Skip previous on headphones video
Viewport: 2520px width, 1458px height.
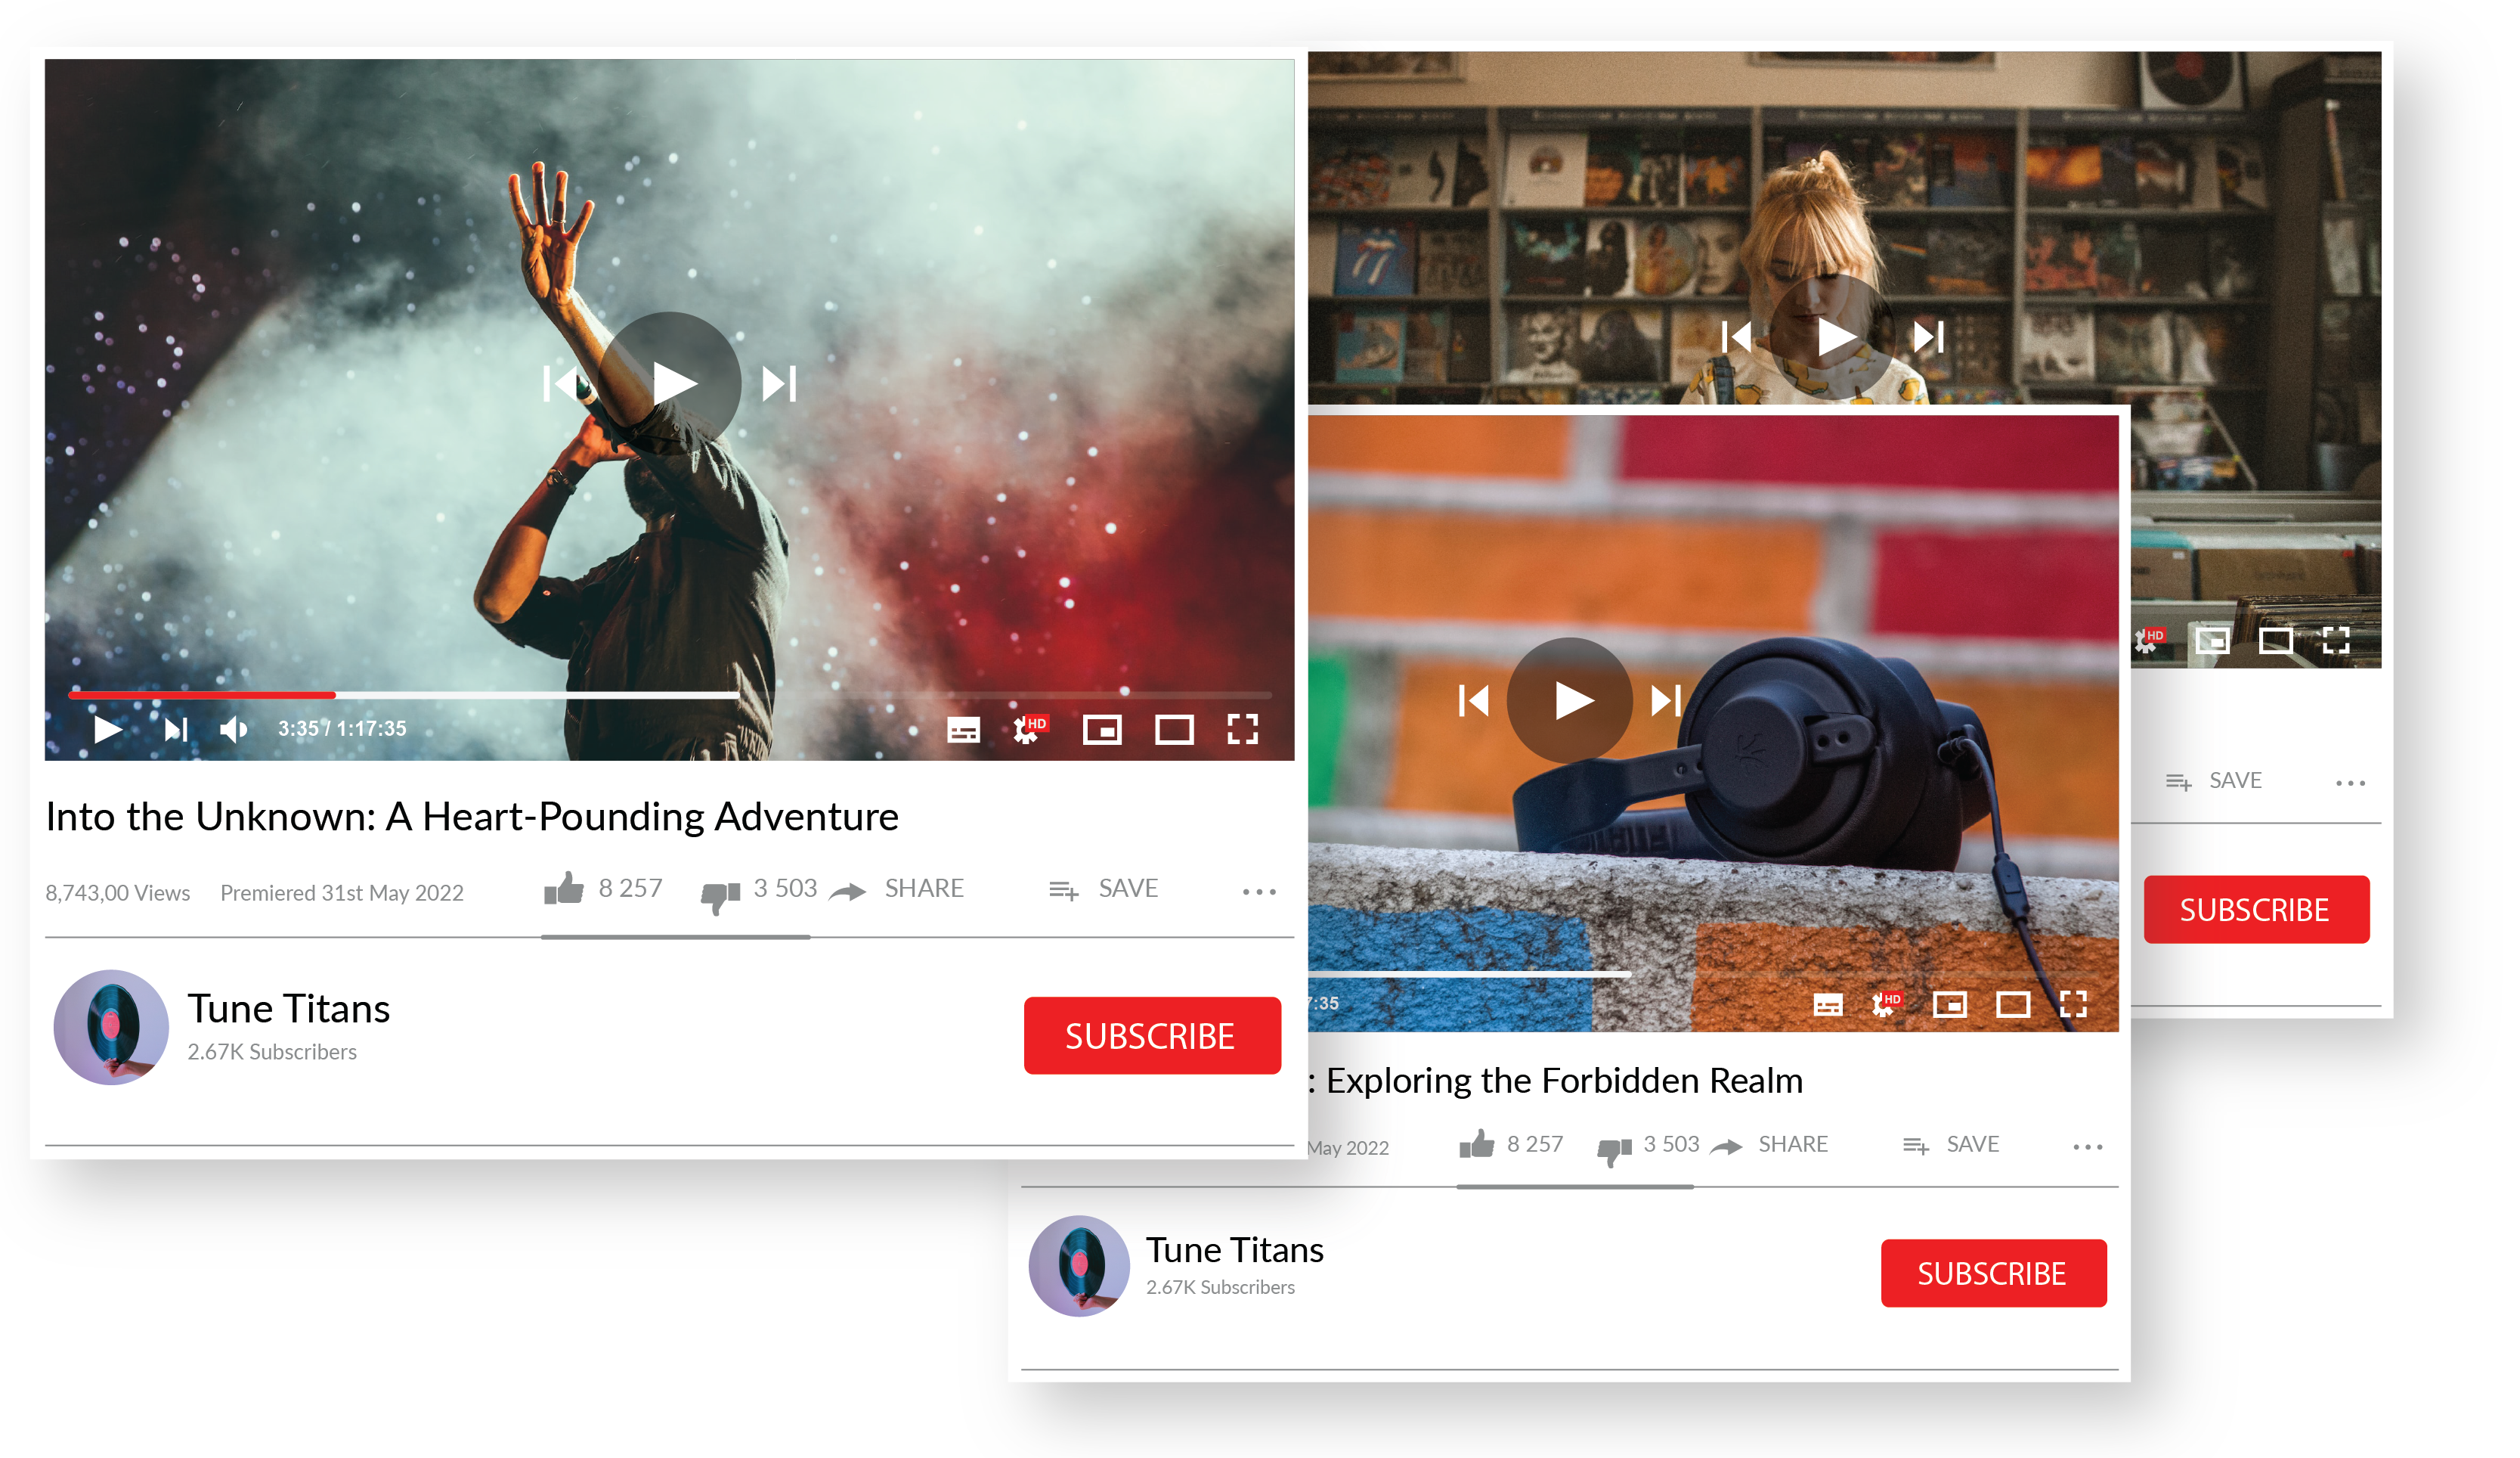(x=1473, y=700)
